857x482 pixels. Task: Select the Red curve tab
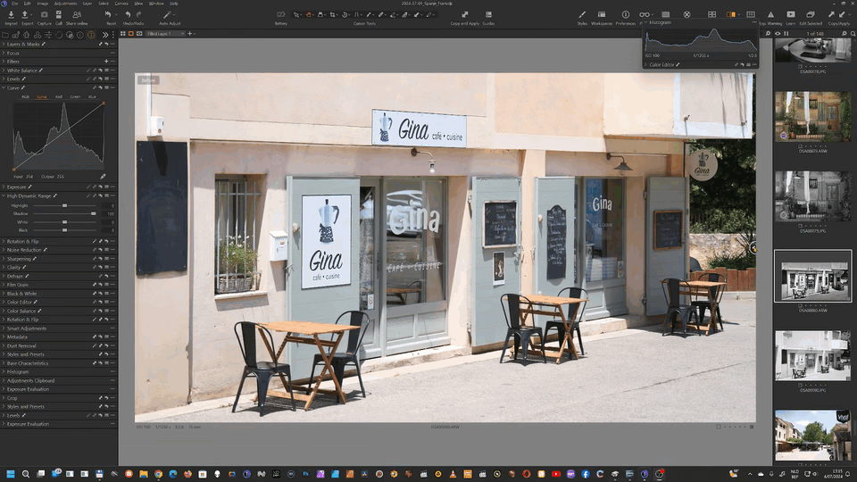(59, 96)
